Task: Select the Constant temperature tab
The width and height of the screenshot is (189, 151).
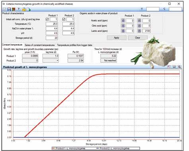Action: pyautogui.click(x=12, y=45)
